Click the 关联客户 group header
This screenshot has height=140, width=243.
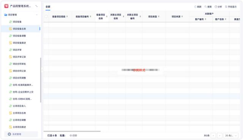[209, 14]
